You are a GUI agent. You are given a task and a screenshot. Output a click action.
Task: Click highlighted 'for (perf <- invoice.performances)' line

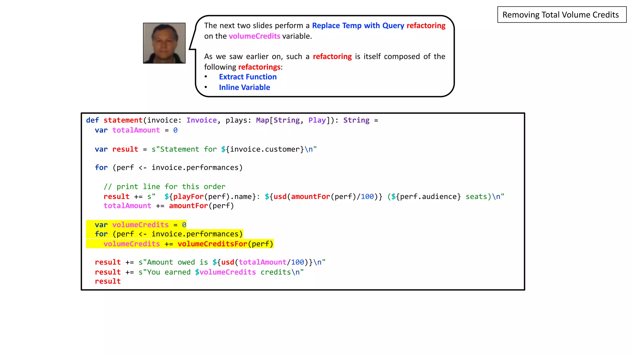coord(168,234)
